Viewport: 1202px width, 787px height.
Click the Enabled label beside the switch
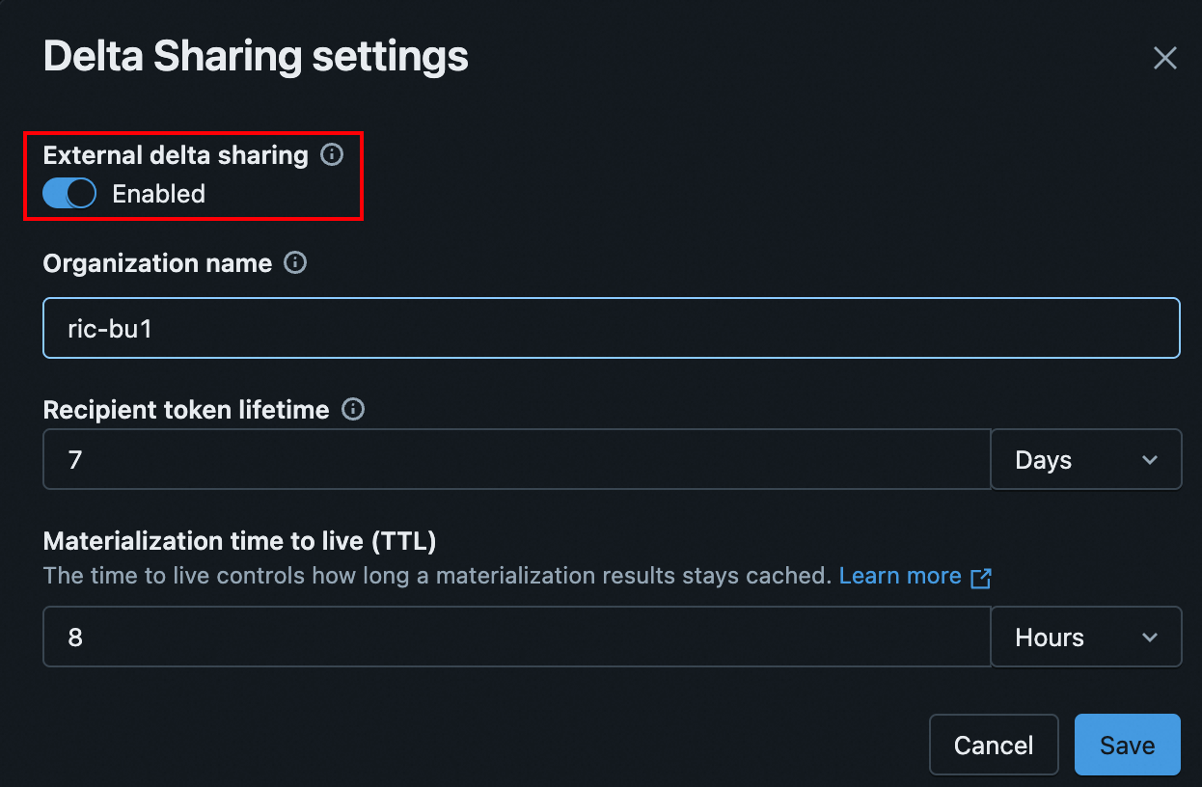pos(158,194)
